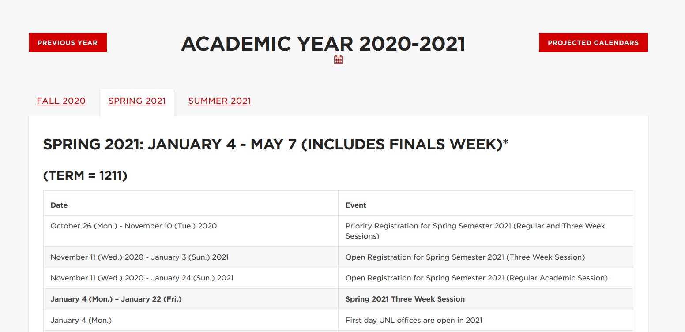Select the November 11 - January 24 date cell
The height and width of the screenshot is (332, 685).
click(142, 278)
